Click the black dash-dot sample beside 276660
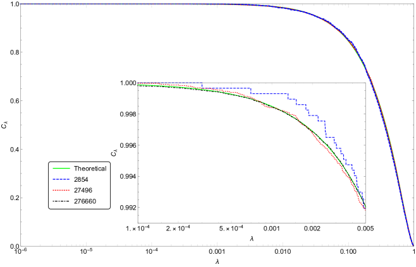Image resolution: width=416 pixels, height=267 pixels. [x=61, y=201]
